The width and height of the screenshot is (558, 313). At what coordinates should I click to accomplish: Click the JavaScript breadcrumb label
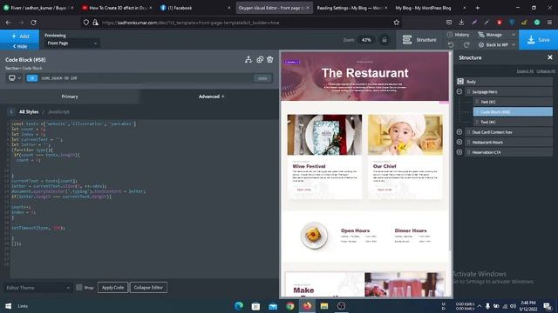coord(58,112)
